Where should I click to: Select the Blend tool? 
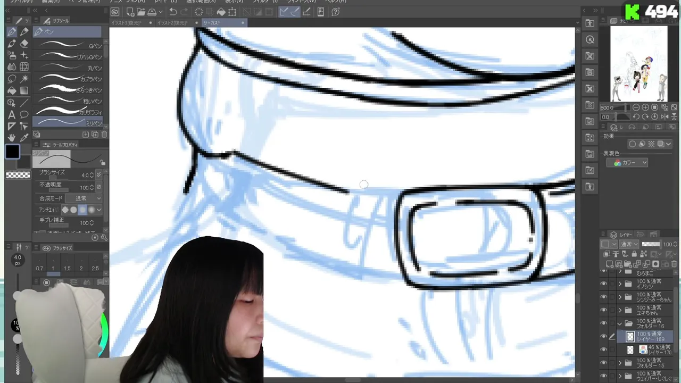[x=12, y=67]
